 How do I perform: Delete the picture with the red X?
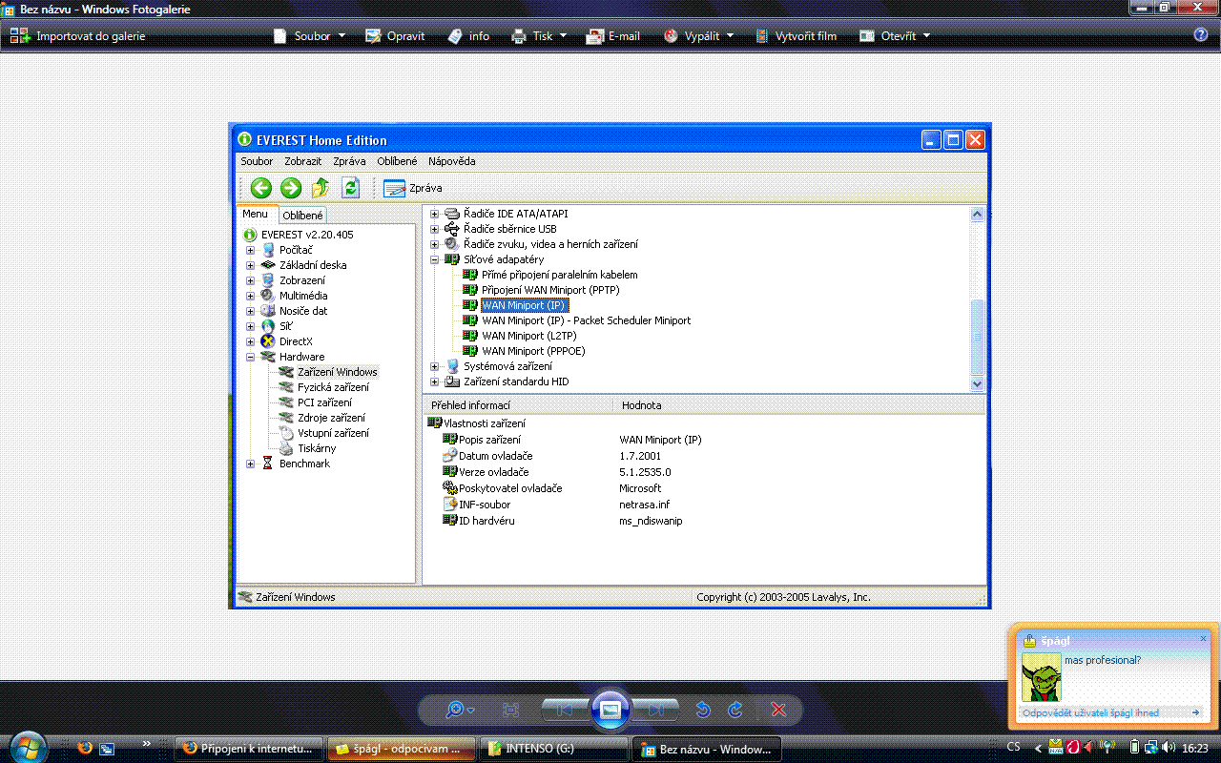[777, 710]
